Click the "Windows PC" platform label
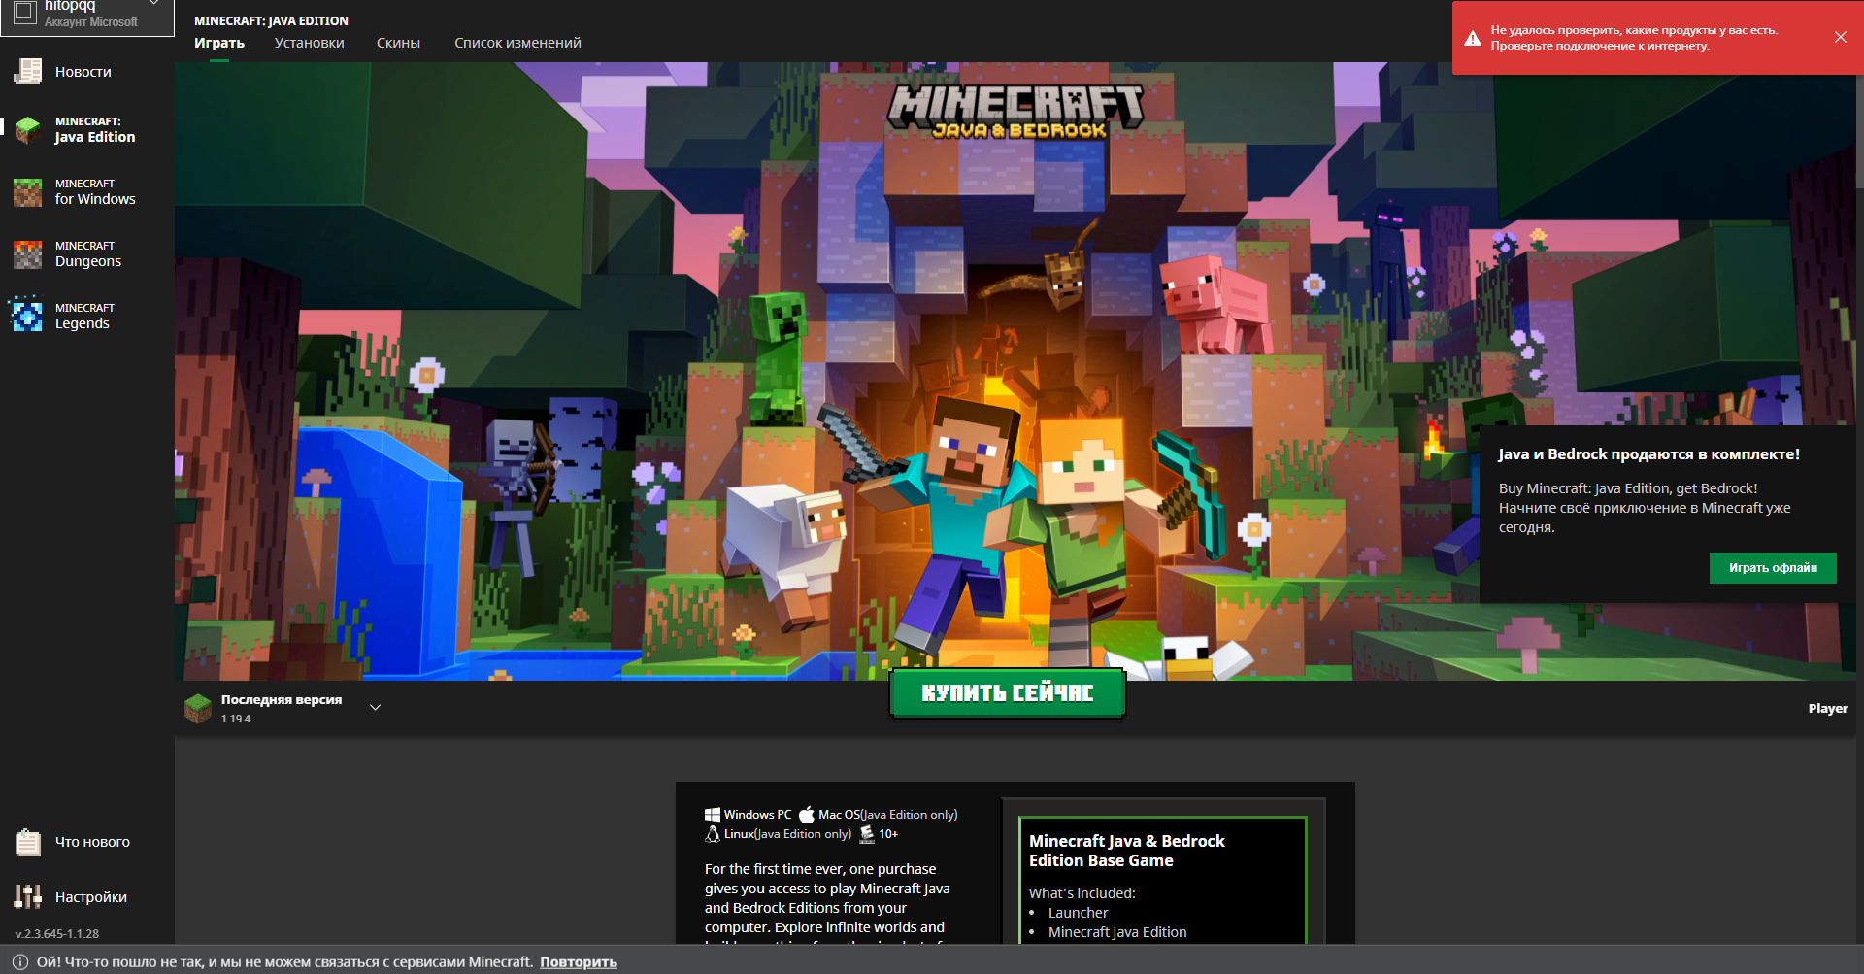1864x974 pixels. 757,815
